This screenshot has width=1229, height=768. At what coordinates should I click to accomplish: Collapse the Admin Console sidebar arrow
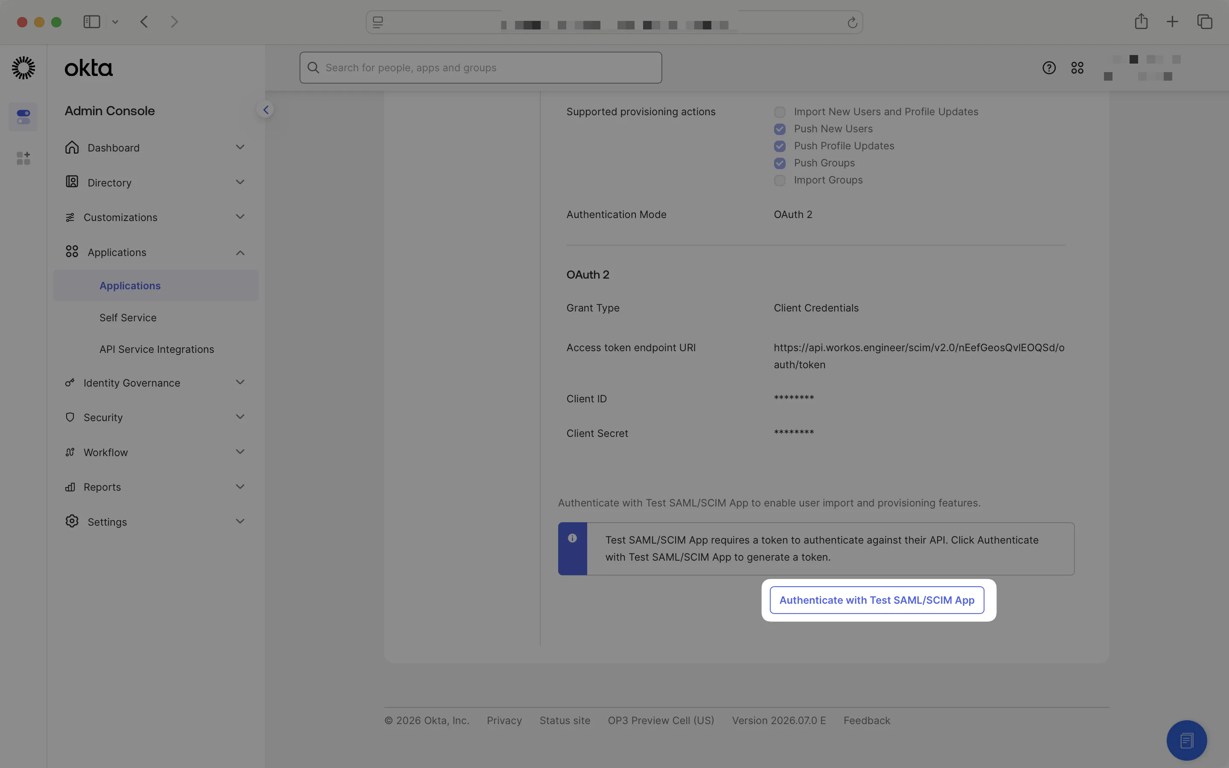tap(265, 110)
